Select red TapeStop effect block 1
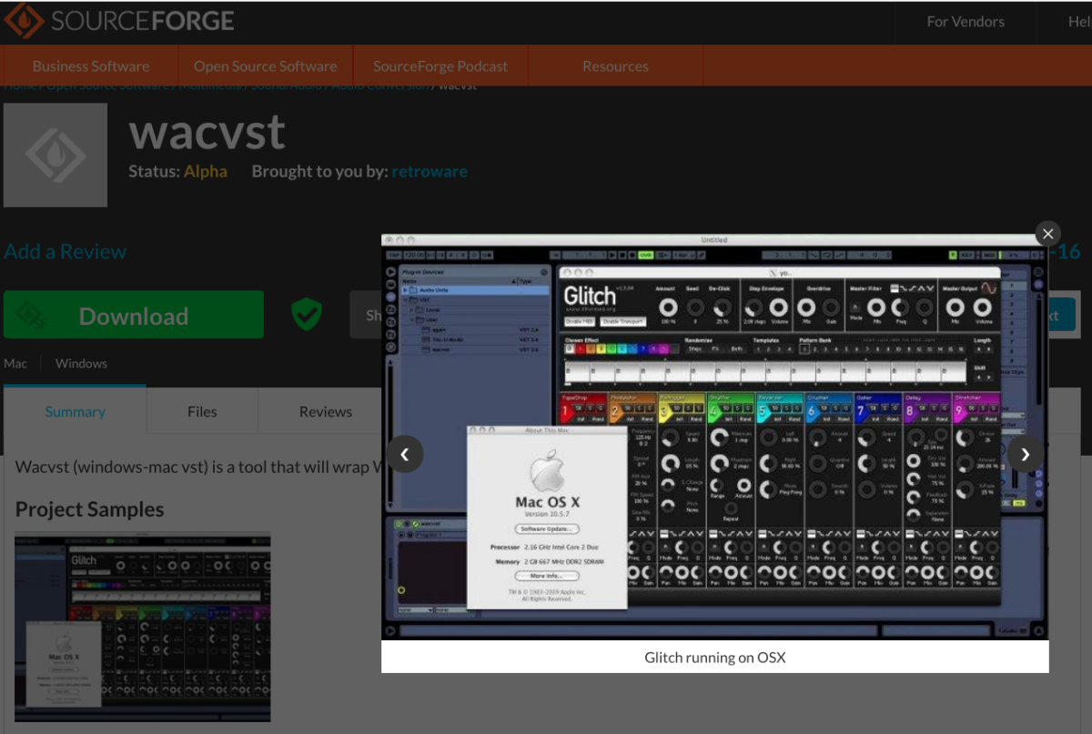Screen dimensions: 1092x734 coord(583,409)
